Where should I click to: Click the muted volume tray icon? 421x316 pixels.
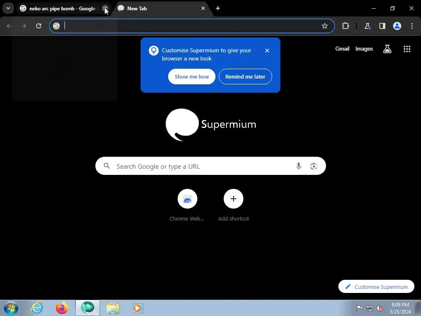tap(379, 308)
